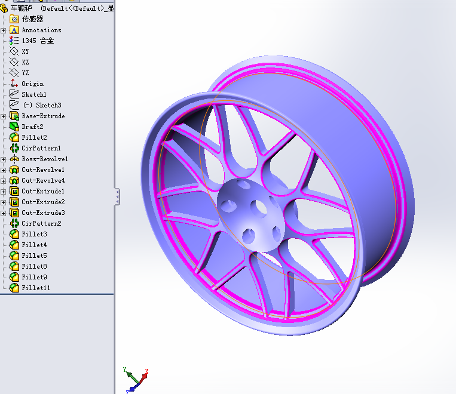Expand the Cut-Extrude2 tree node
456x394 pixels.
(x=3, y=202)
